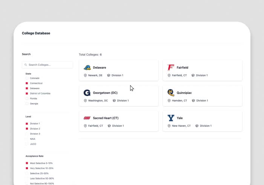Click the State filter section label
This screenshot has width=264, height=185.
(x=28, y=74)
